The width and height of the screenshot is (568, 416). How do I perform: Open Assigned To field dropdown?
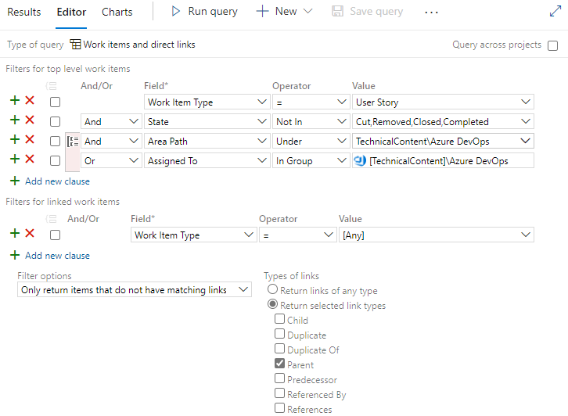(207, 161)
